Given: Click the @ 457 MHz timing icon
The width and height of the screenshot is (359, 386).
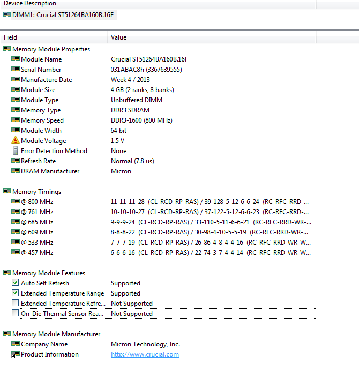Looking at the screenshot, I should (16, 252).
